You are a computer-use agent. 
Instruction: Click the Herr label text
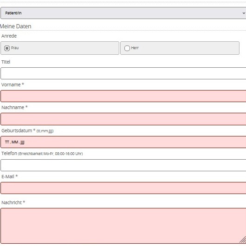coord(135,48)
